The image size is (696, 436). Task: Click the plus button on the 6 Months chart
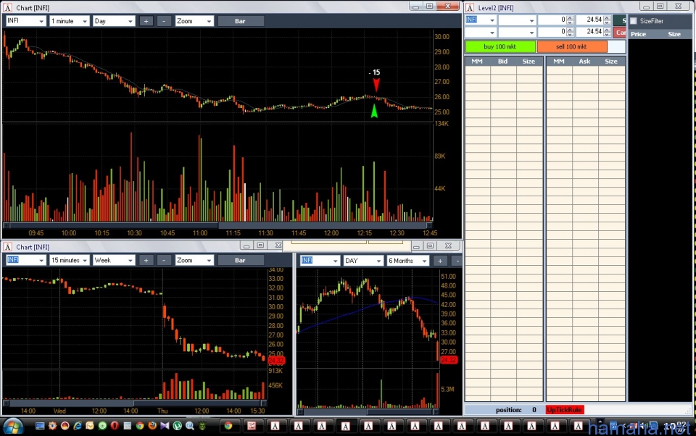point(439,261)
